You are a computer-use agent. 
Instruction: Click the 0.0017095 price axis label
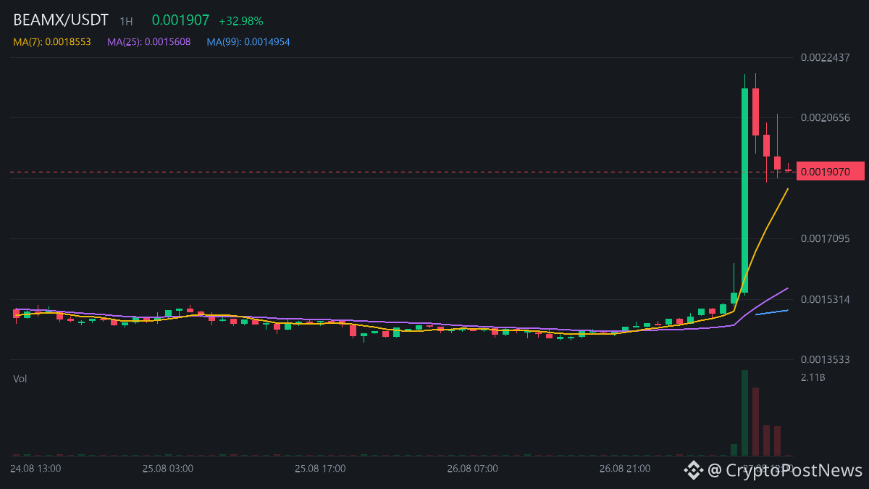click(x=825, y=238)
